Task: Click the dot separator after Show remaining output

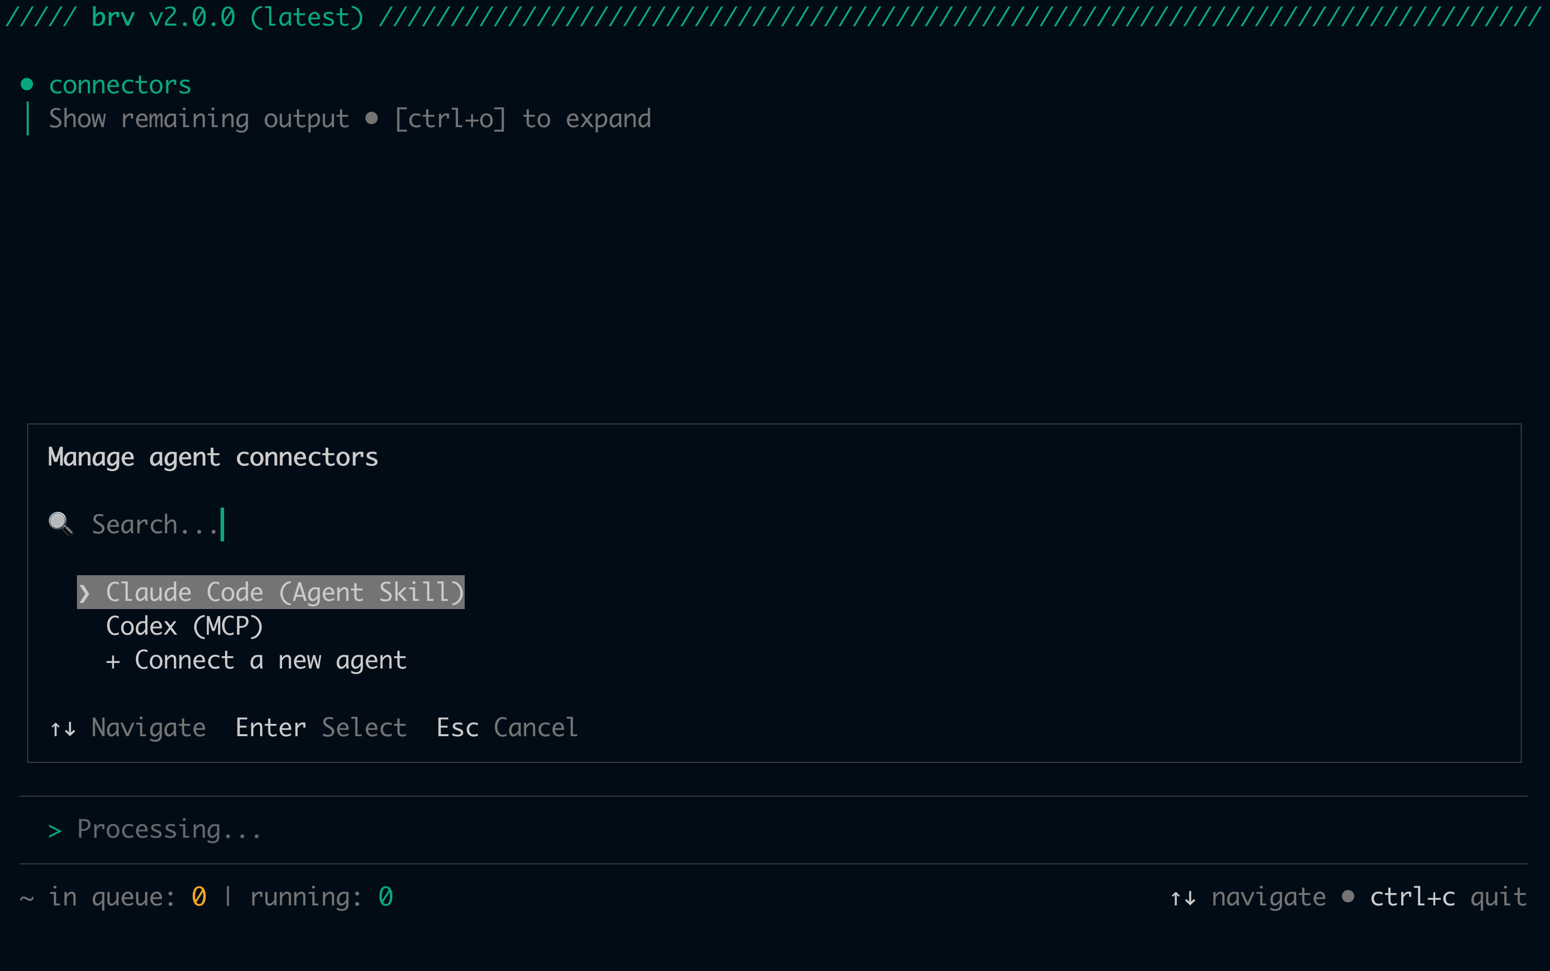Action: point(372,117)
